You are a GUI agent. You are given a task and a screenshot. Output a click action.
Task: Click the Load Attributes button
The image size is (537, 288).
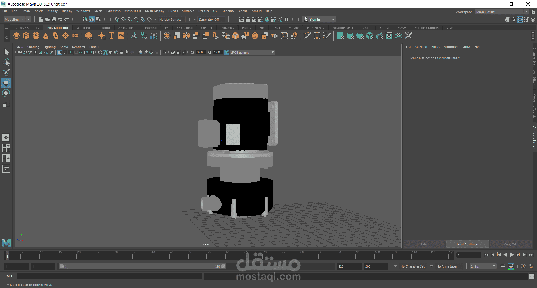pyautogui.click(x=468, y=244)
